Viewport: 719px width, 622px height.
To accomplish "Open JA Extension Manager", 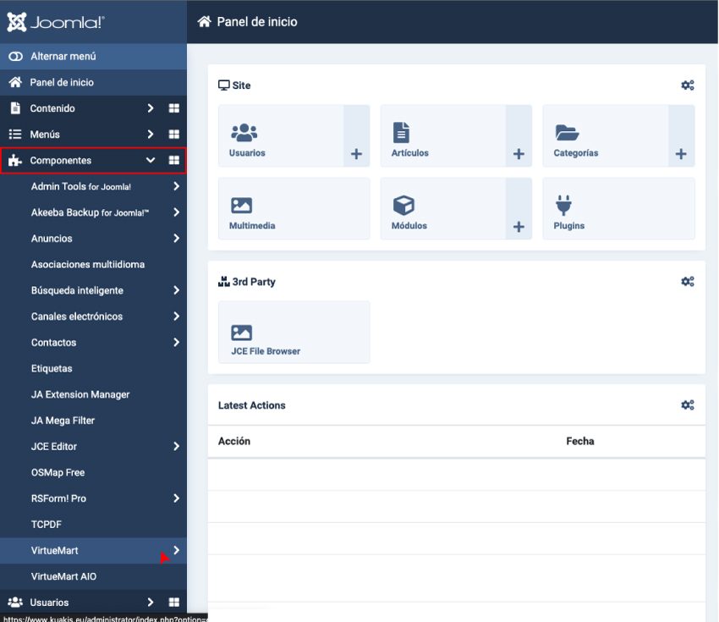I will point(80,394).
